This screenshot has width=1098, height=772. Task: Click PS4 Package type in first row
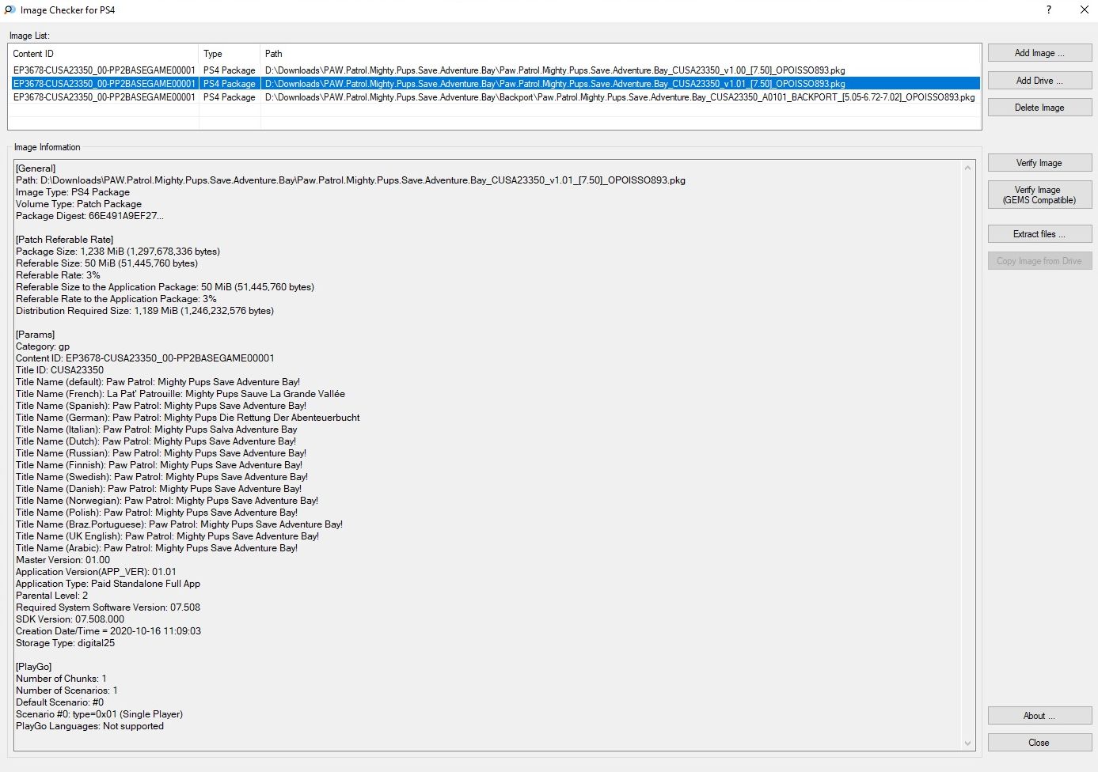click(x=230, y=70)
